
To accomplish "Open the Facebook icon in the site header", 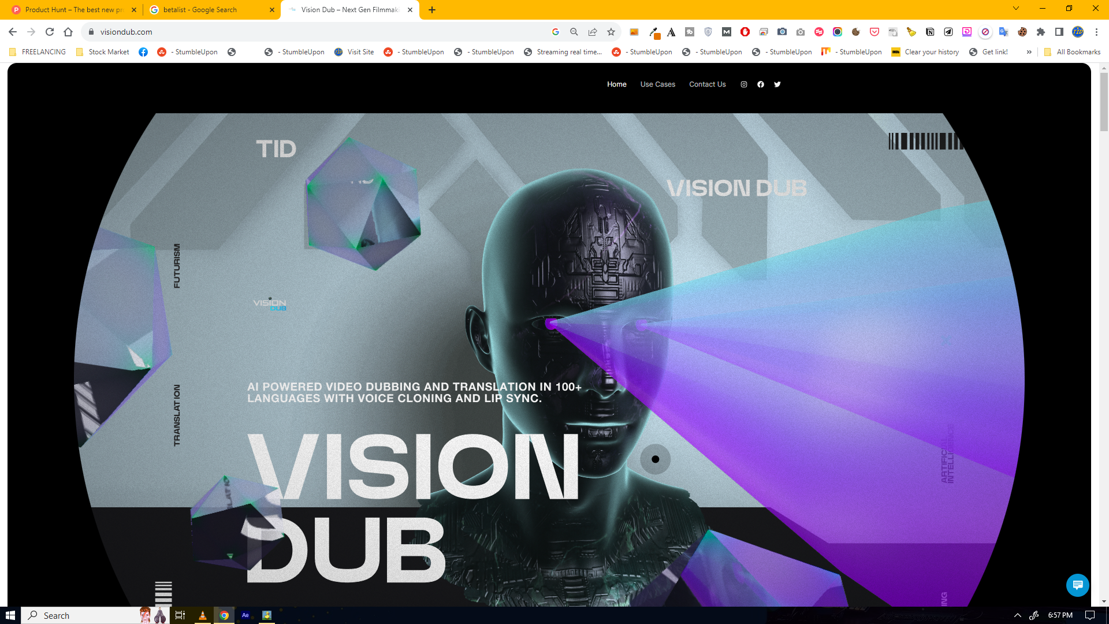I will (761, 84).
